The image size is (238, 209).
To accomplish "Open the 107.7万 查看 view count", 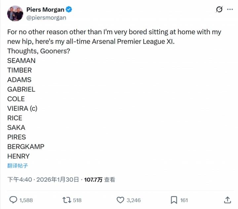I will click(99, 180).
